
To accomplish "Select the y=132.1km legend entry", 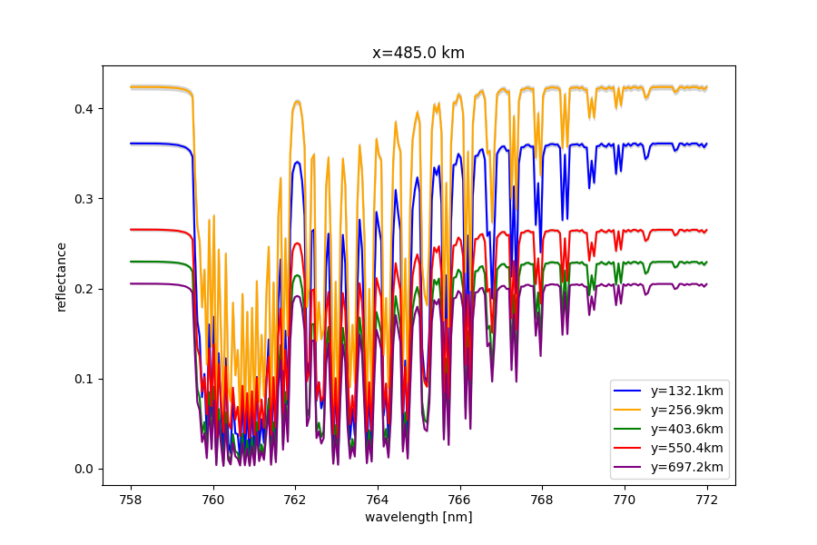I will coord(687,391).
